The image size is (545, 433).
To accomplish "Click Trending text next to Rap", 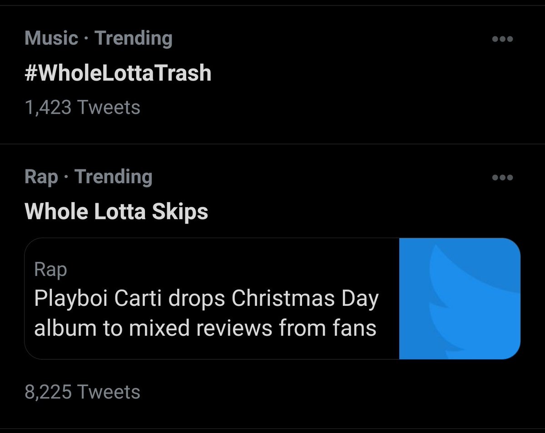I will (113, 177).
